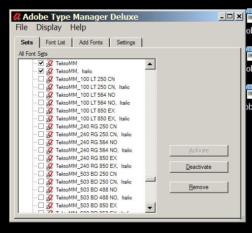The image size is (252, 233).
Task: Select the TektoMM_240 RG 850 EX row text
Action: click(86, 158)
